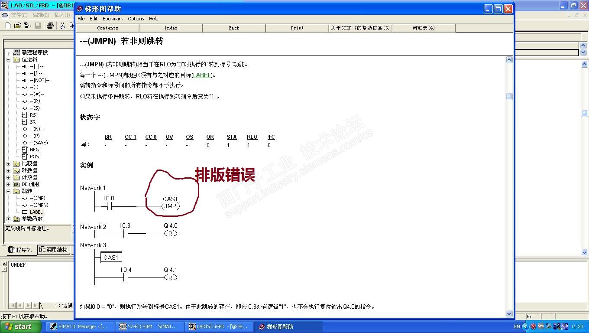The width and height of the screenshot is (589, 333).
Task: Click the help window scroll down arrow
Action: tap(509, 313)
